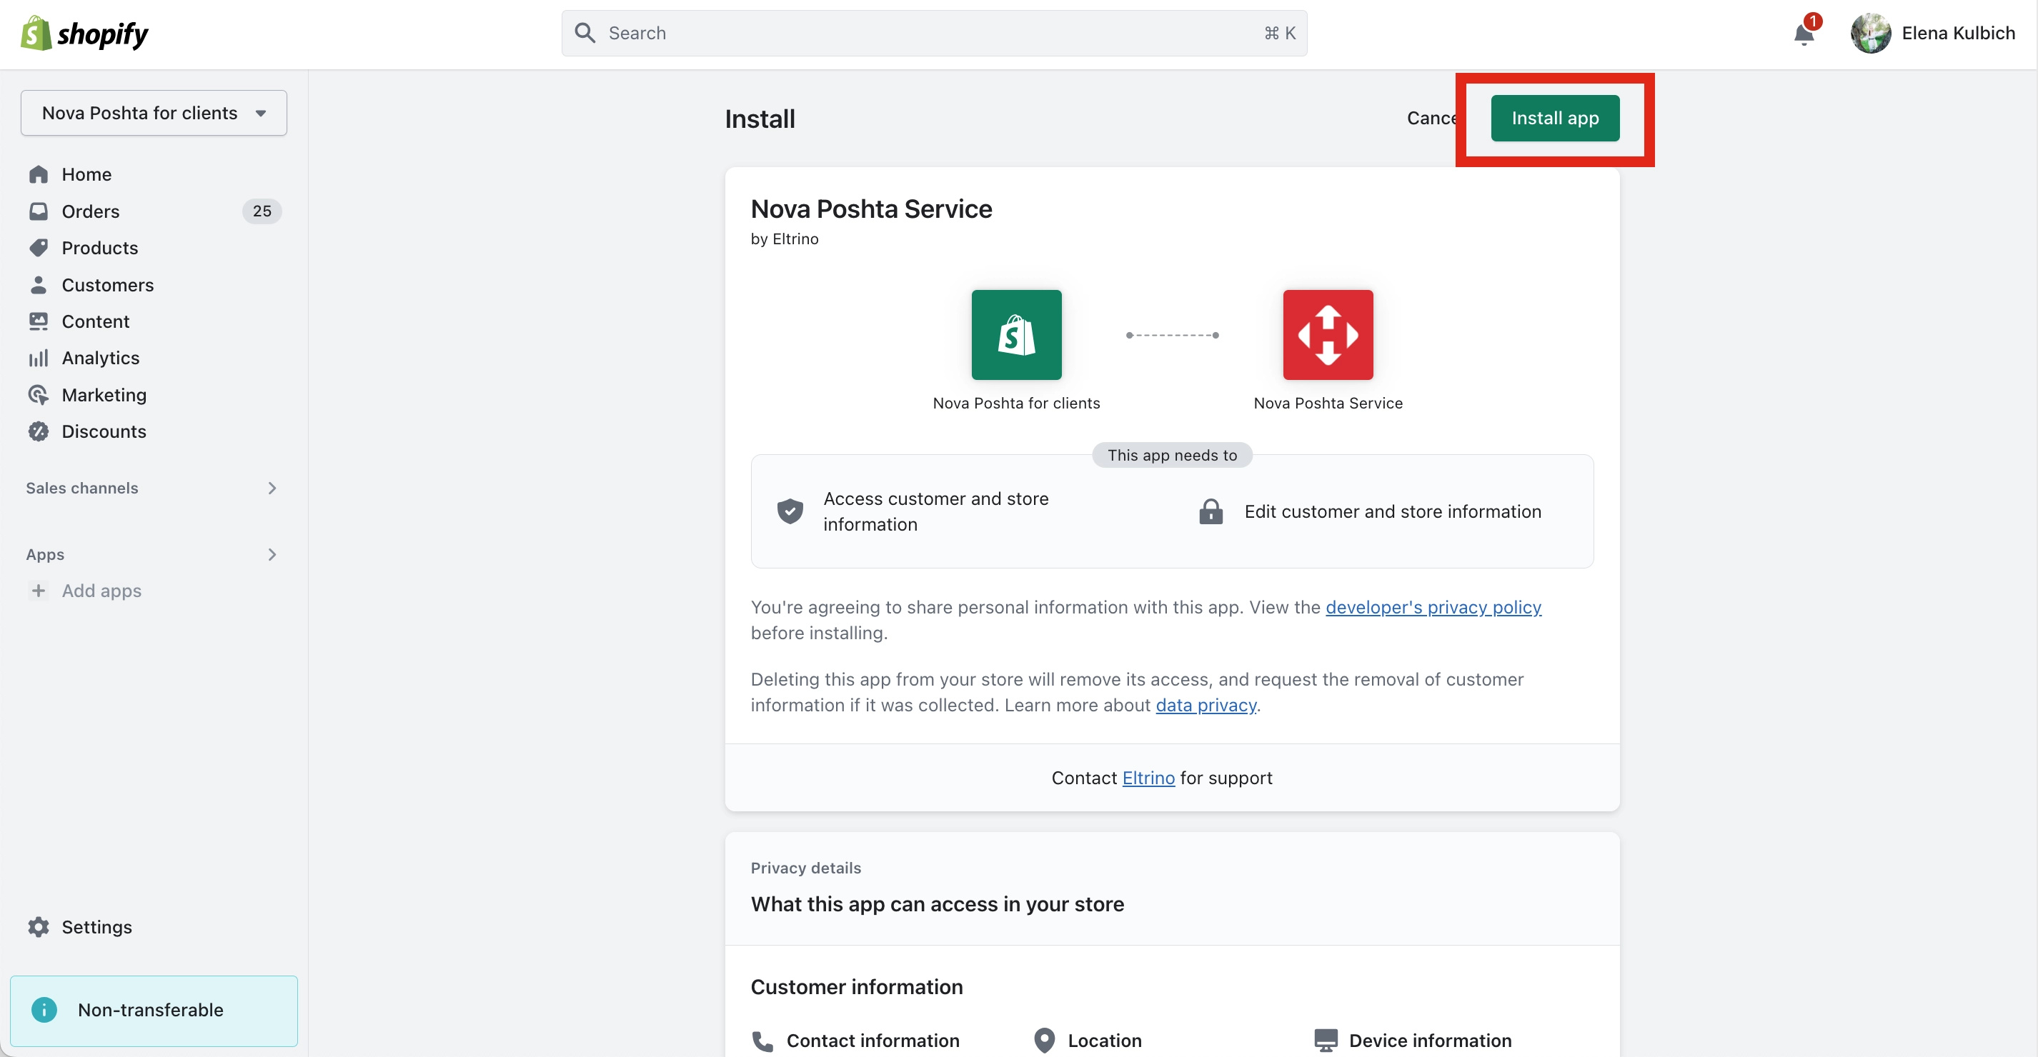Click the red Nova Poshta Service icon

[x=1328, y=334]
